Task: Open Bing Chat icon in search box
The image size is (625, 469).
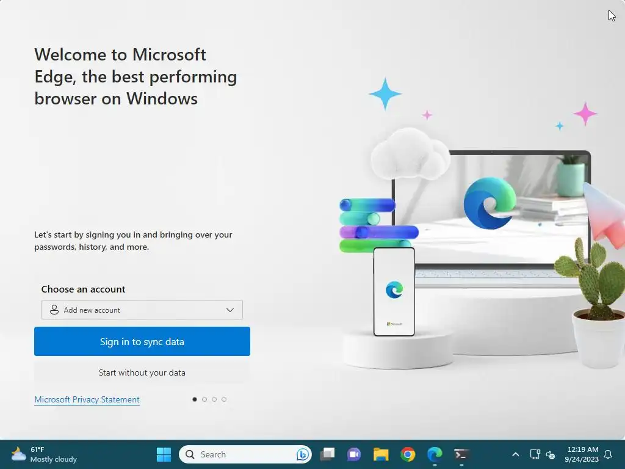Action: point(303,454)
